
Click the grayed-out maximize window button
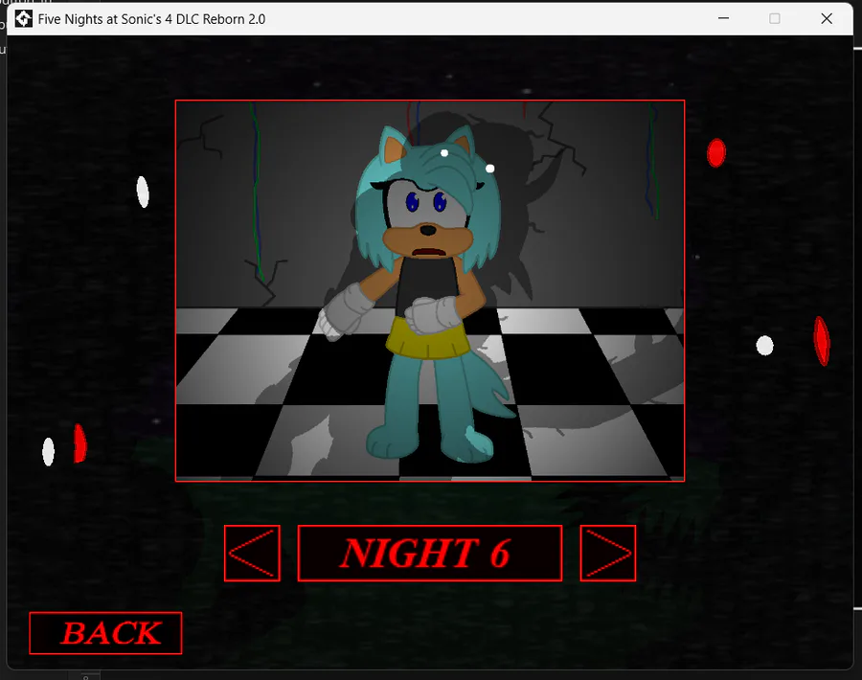(775, 19)
